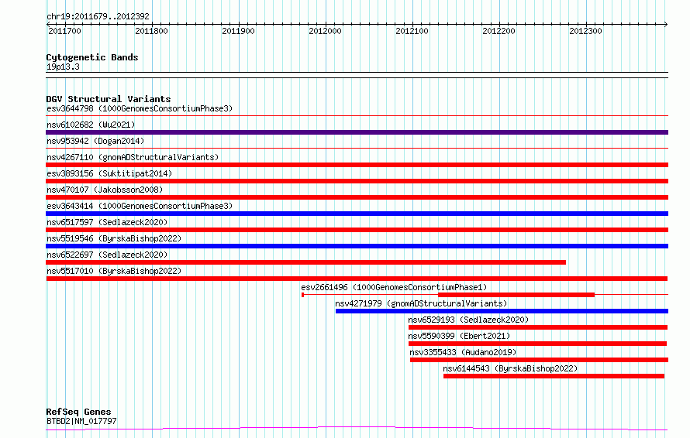690x438 pixels.
Task: Click the nsv5590399 (Ebert2021) label
Action: tap(459, 336)
